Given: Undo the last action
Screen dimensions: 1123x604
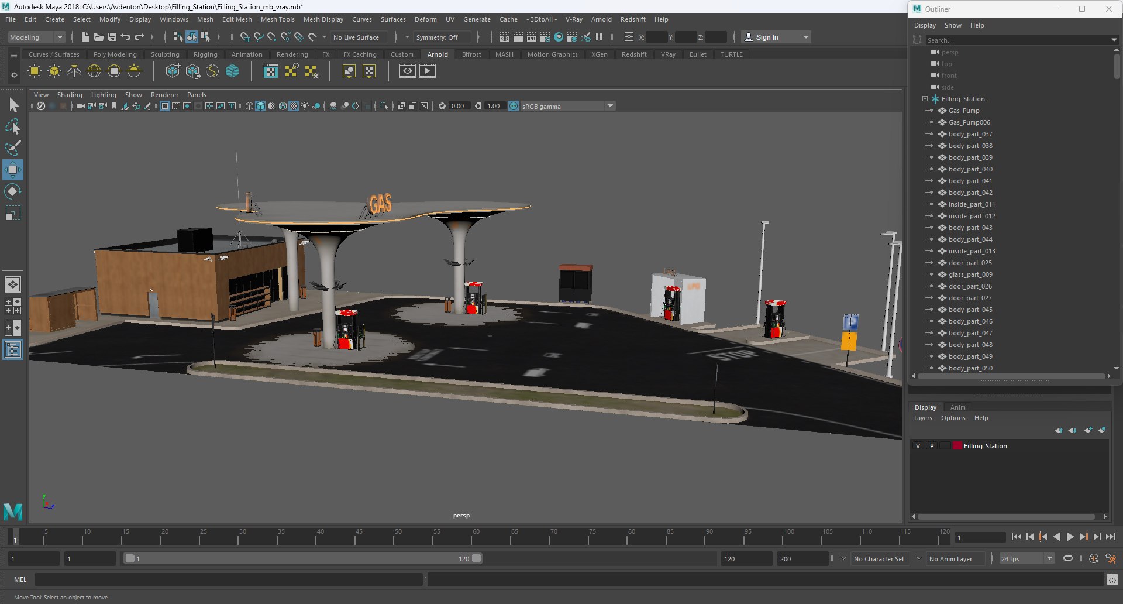Looking at the screenshot, I should coord(125,37).
